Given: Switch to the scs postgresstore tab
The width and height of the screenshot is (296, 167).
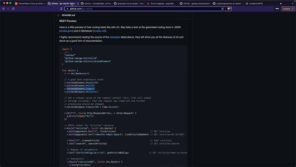Looking at the screenshot, I should 228,4.
